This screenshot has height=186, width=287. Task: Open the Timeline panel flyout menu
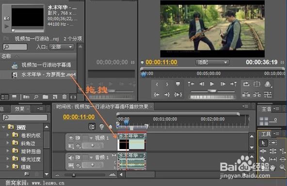245,106
